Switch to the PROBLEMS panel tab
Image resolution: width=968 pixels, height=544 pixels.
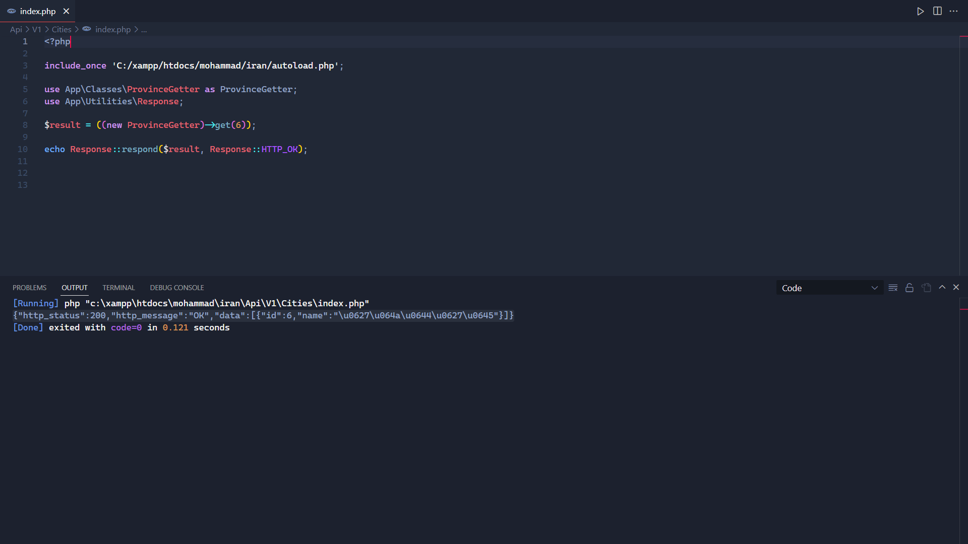[x=29, y=288]
